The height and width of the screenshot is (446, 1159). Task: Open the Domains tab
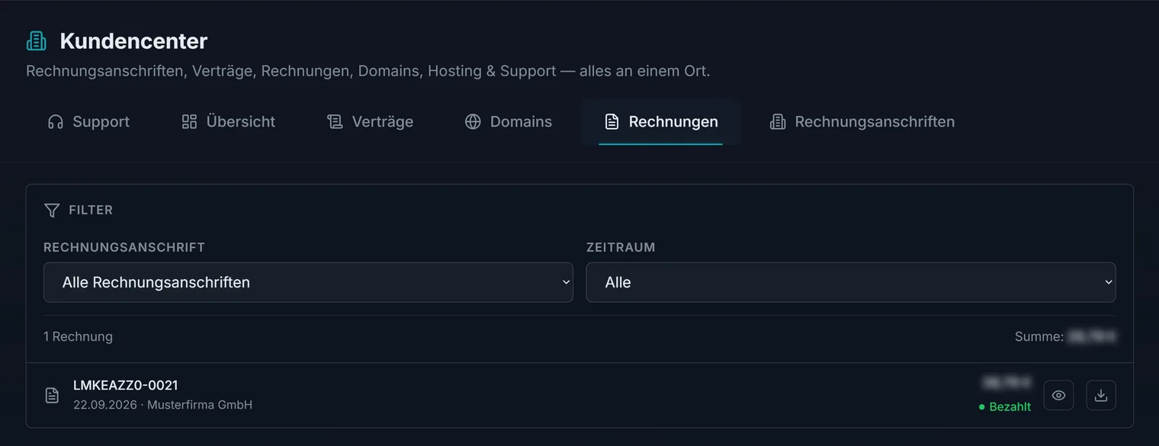pyautogui.click(x=508, y=122)
